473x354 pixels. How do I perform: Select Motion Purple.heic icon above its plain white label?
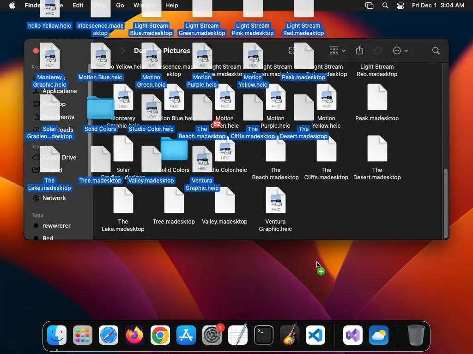[276, 97]
